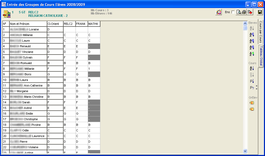Print the table using the printer icon
Viewport: 265px width, 156px height.
click(x=244, y=12)
